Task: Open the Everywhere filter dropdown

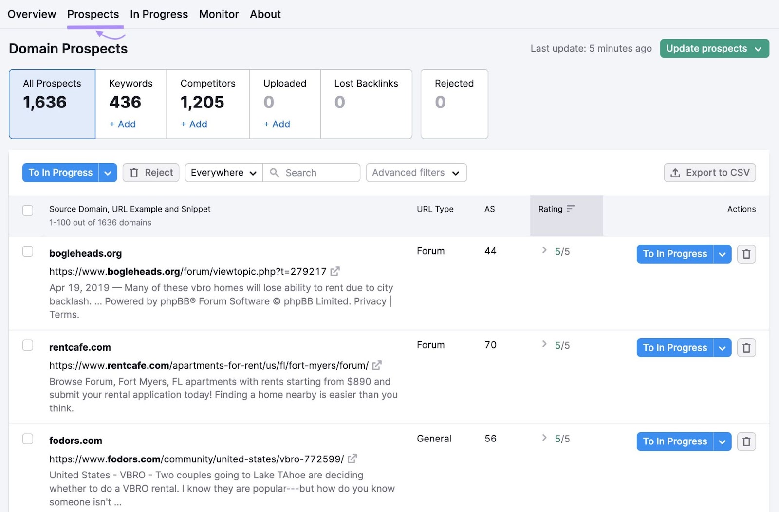Action: pyautogui.click(x=223, y=173)
